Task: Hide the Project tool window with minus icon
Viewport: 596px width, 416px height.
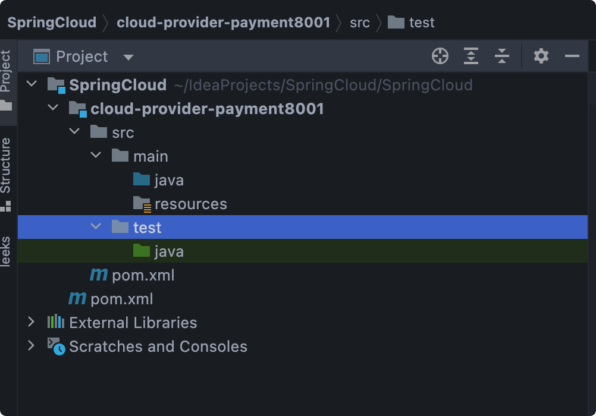Action: click(x=572, y=56)
